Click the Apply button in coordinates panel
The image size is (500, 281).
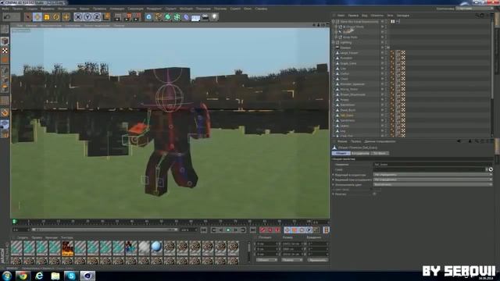click(318, 260)
